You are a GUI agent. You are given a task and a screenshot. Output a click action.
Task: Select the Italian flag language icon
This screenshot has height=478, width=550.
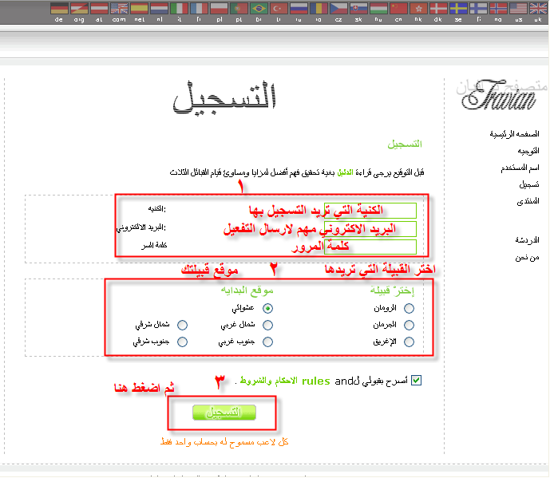point(178,9)
